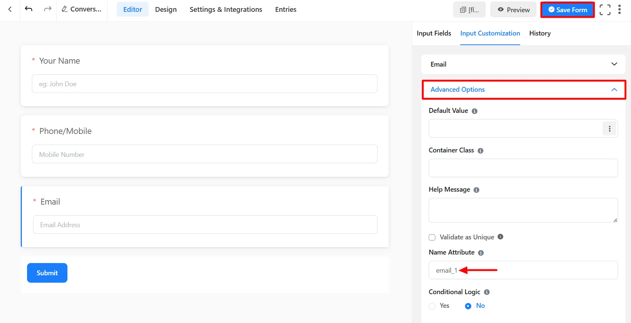Click the Conditional Logic info icon

pos(486,292)
